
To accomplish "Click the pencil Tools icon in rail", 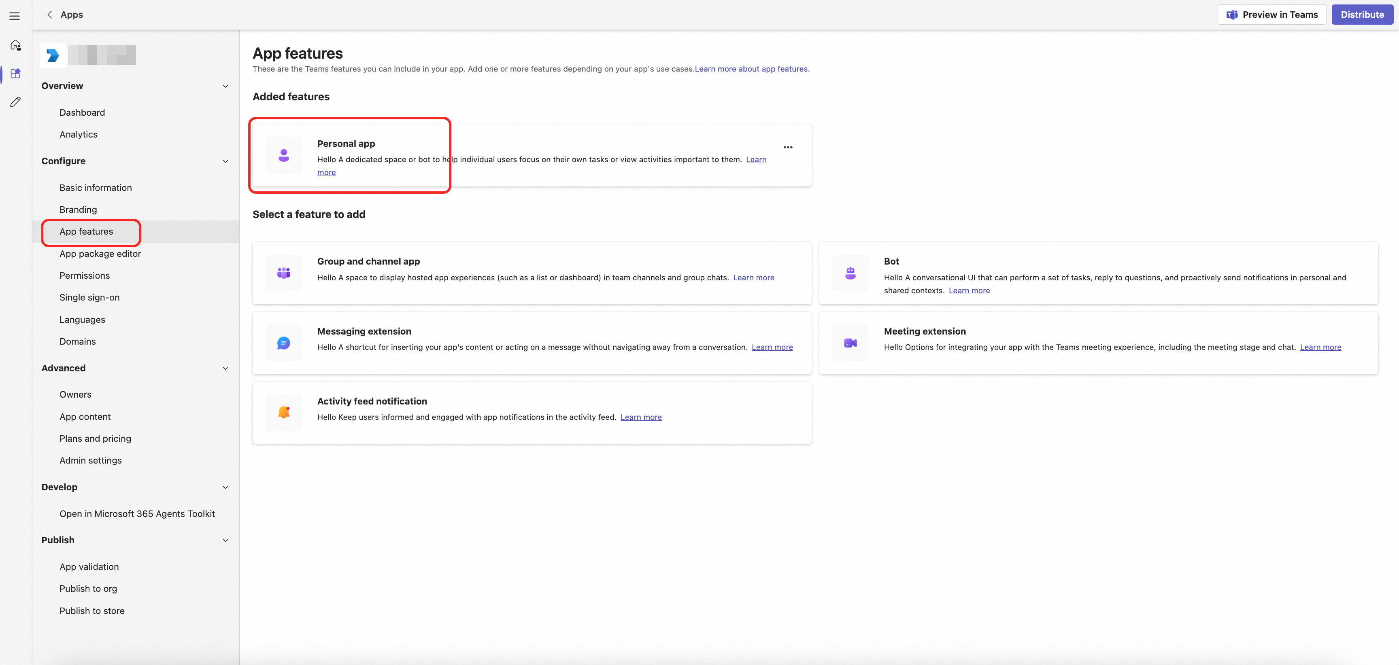I will coord(15,102).
